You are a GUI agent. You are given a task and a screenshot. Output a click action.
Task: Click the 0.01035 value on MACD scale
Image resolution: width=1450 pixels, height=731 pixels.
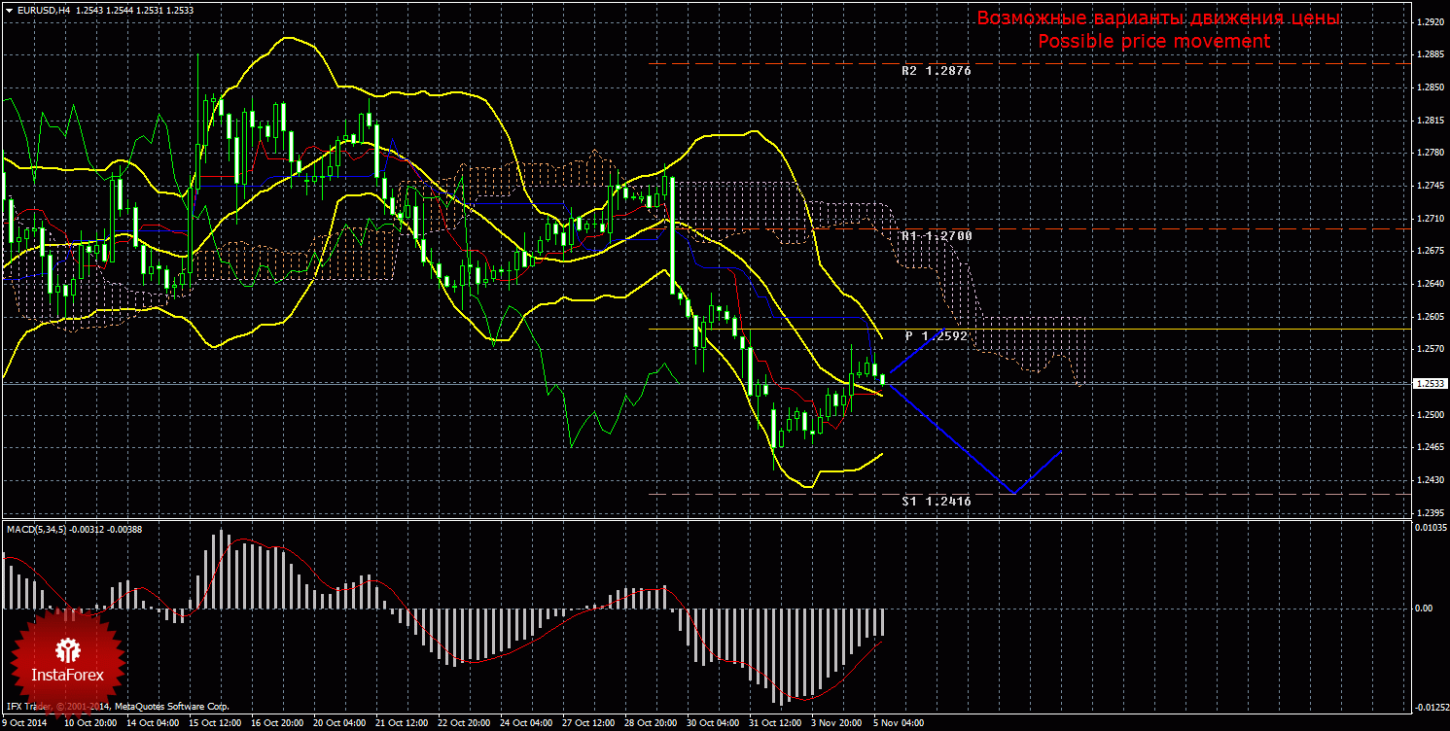point(1428,527)
